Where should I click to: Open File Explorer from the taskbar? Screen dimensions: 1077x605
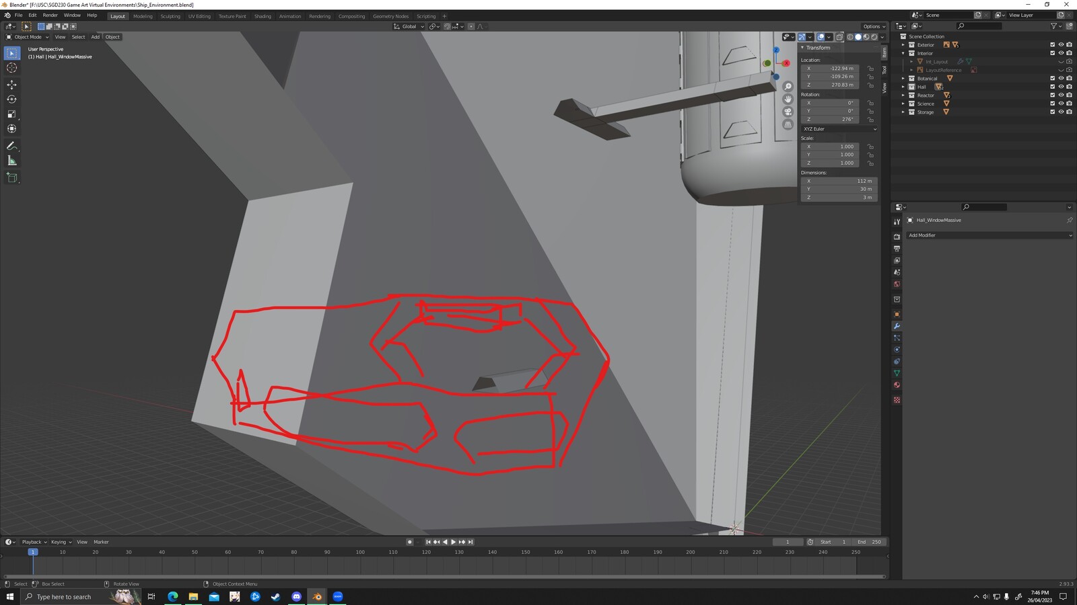(193, 596)
